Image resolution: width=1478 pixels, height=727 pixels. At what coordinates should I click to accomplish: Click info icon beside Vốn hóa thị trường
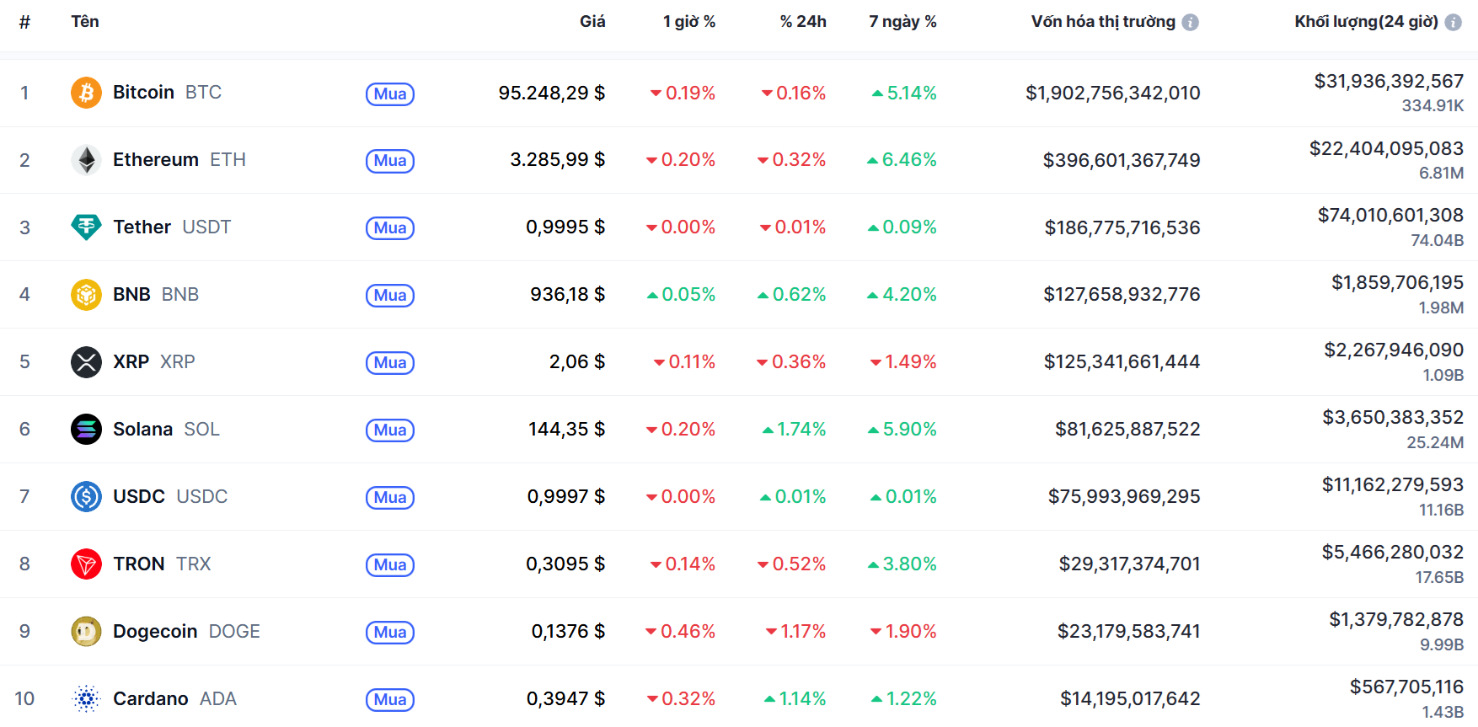pyautogui.click(x=1190, y=23)
